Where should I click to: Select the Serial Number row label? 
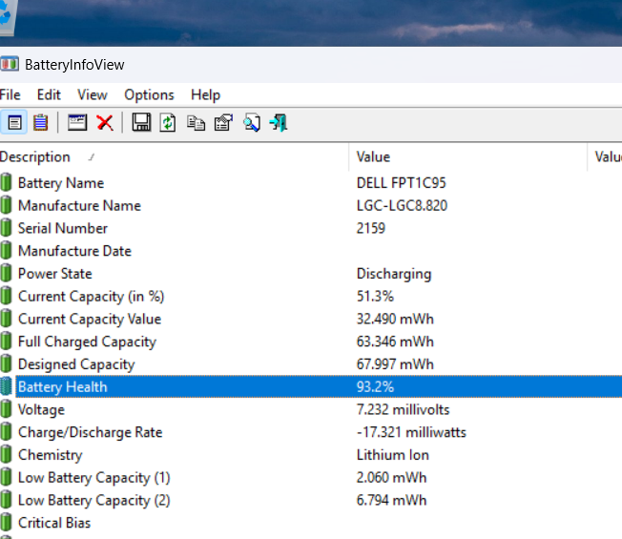[x=63, y=228]
